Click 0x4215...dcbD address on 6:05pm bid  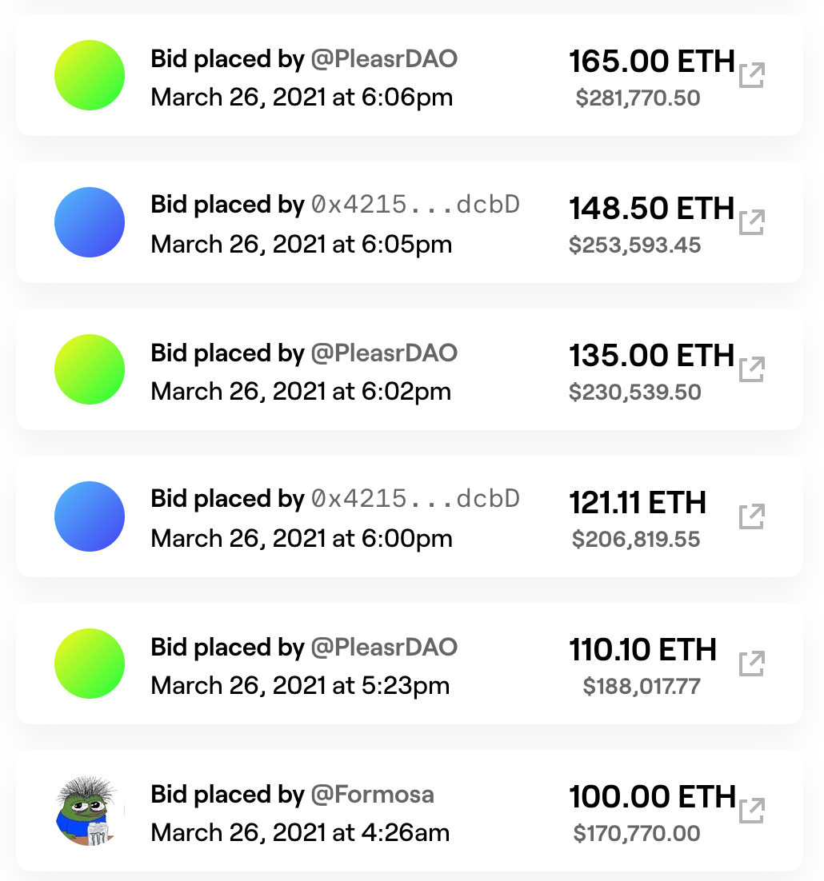[415, 205]
